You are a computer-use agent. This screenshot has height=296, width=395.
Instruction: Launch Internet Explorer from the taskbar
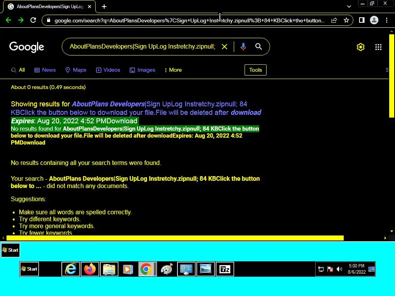71,269
